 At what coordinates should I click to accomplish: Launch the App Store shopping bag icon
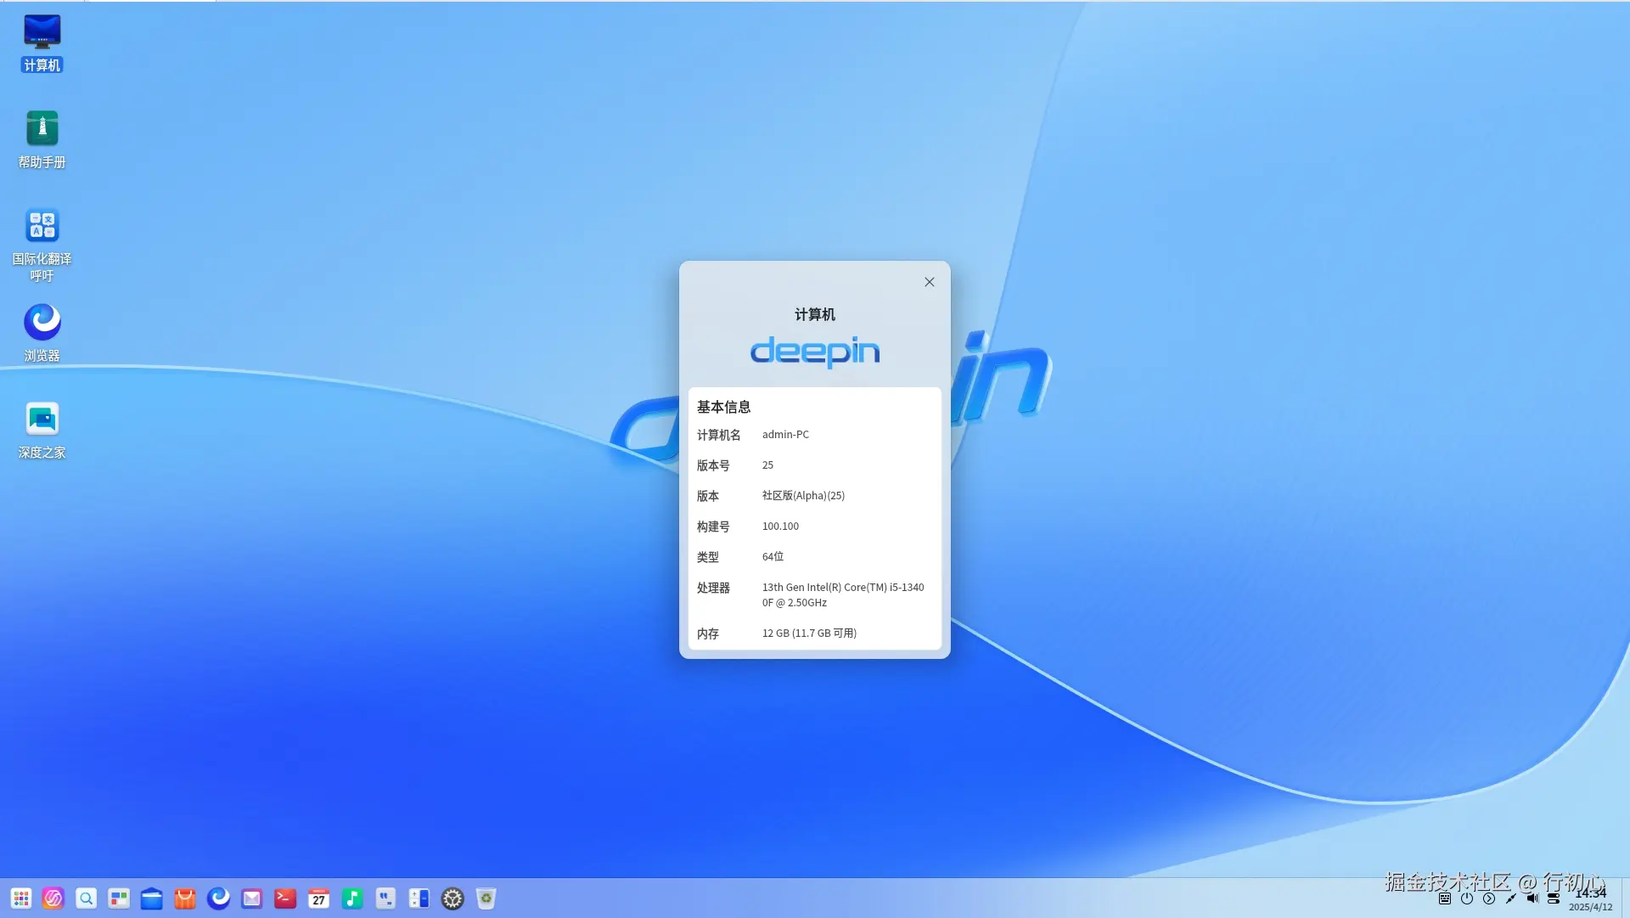point(185,898)
